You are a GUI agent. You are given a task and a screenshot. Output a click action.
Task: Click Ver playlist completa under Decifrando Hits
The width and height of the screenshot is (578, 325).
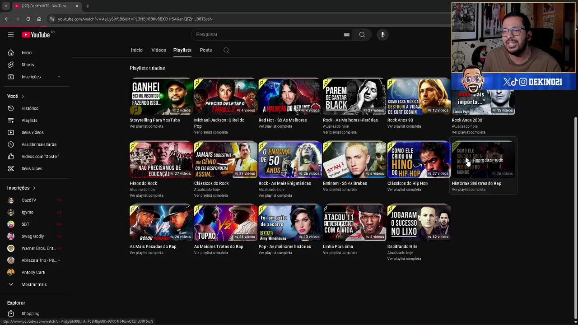click(404, 259)
